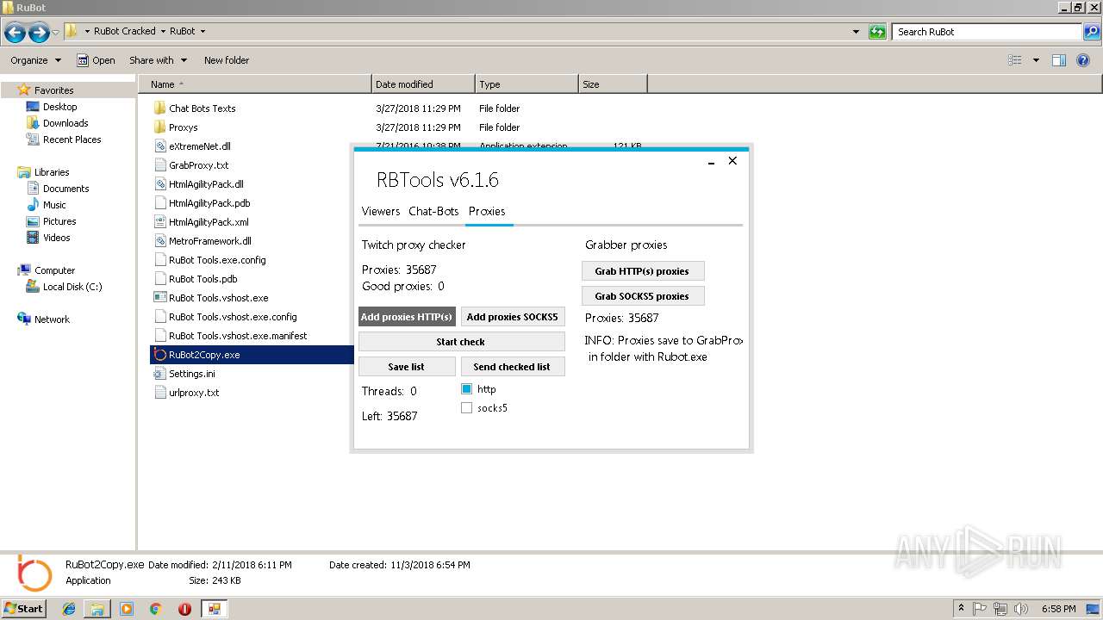Click the Search RuBot input field

[x=987, y=32]
